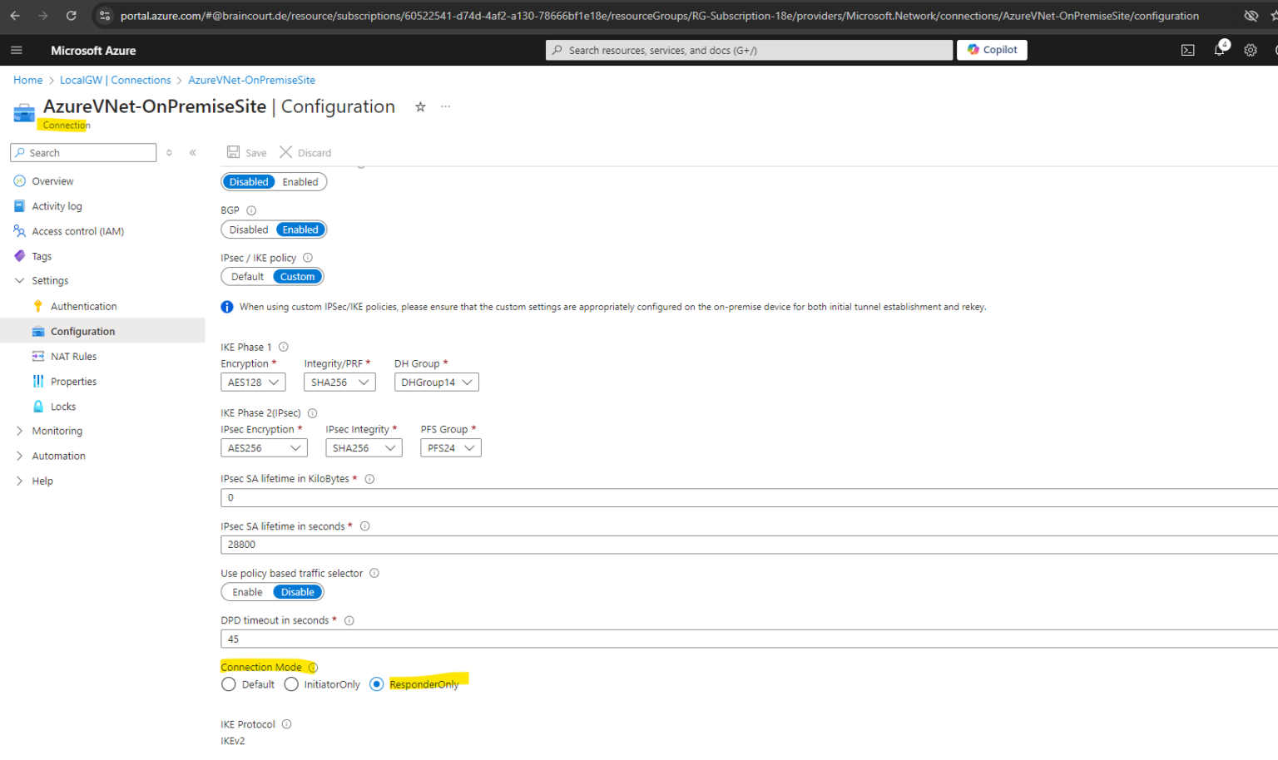Open the portal hamburger menu
The width and height of the screenshot is (1278, 760).
click(16, 50)
